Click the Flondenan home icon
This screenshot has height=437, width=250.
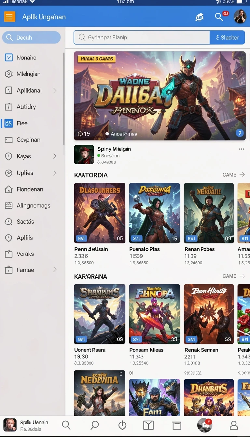coord(9,189)
